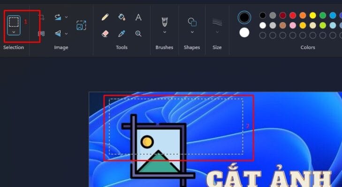Viewport: 342px width, 187px height.
Task: Click the Image group label
Action: coord(61,47)
